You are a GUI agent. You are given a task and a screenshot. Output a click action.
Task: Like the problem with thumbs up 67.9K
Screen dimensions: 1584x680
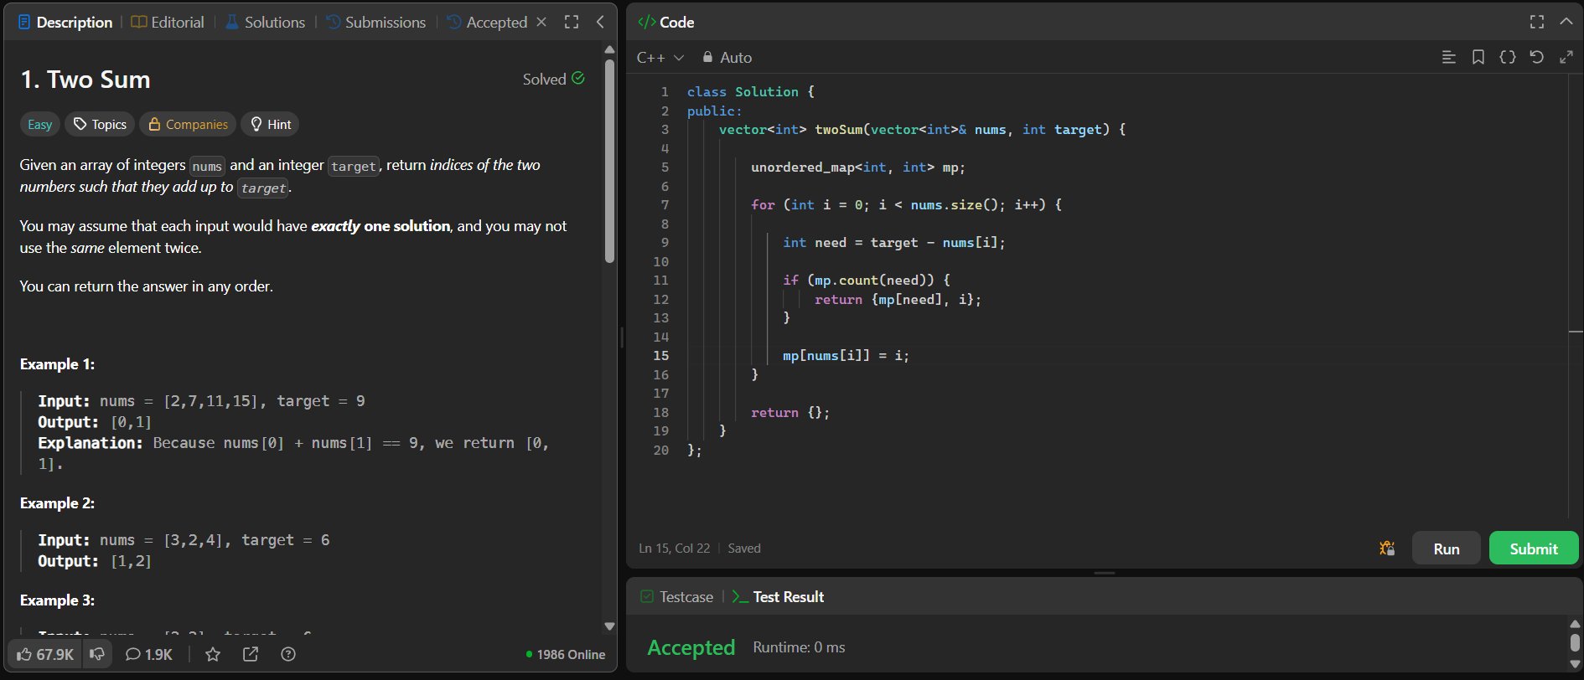click(45, 654)
